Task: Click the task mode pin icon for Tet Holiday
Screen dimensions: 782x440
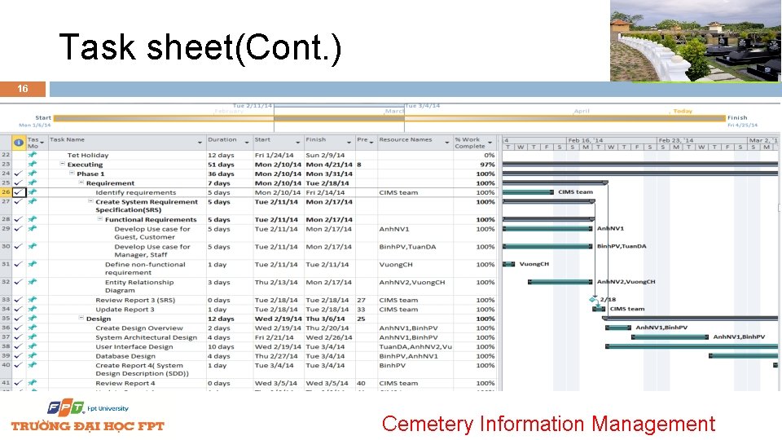Action: pos(33,155)
